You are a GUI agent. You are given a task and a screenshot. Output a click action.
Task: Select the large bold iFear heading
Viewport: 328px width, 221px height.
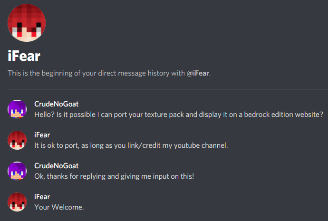click(24, 56)
